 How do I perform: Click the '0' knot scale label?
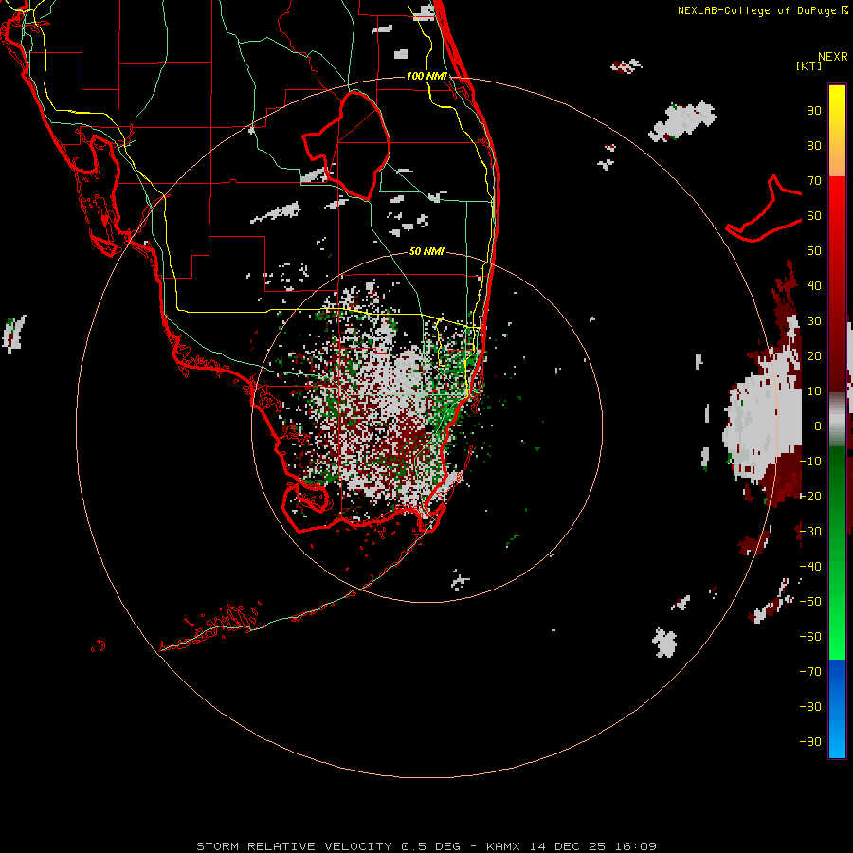(x=818, y=426)
